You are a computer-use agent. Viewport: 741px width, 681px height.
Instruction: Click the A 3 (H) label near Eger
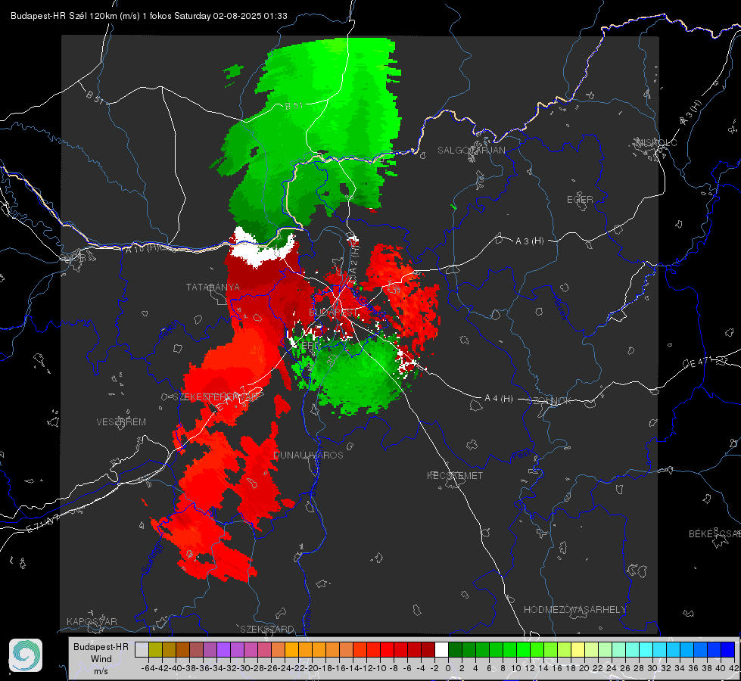[529, 241]
